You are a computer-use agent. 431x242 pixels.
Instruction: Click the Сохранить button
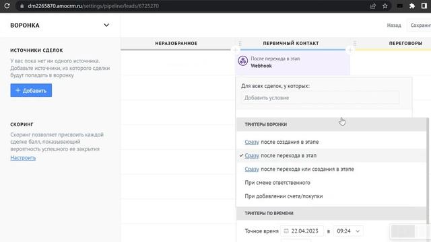(420, 26)
